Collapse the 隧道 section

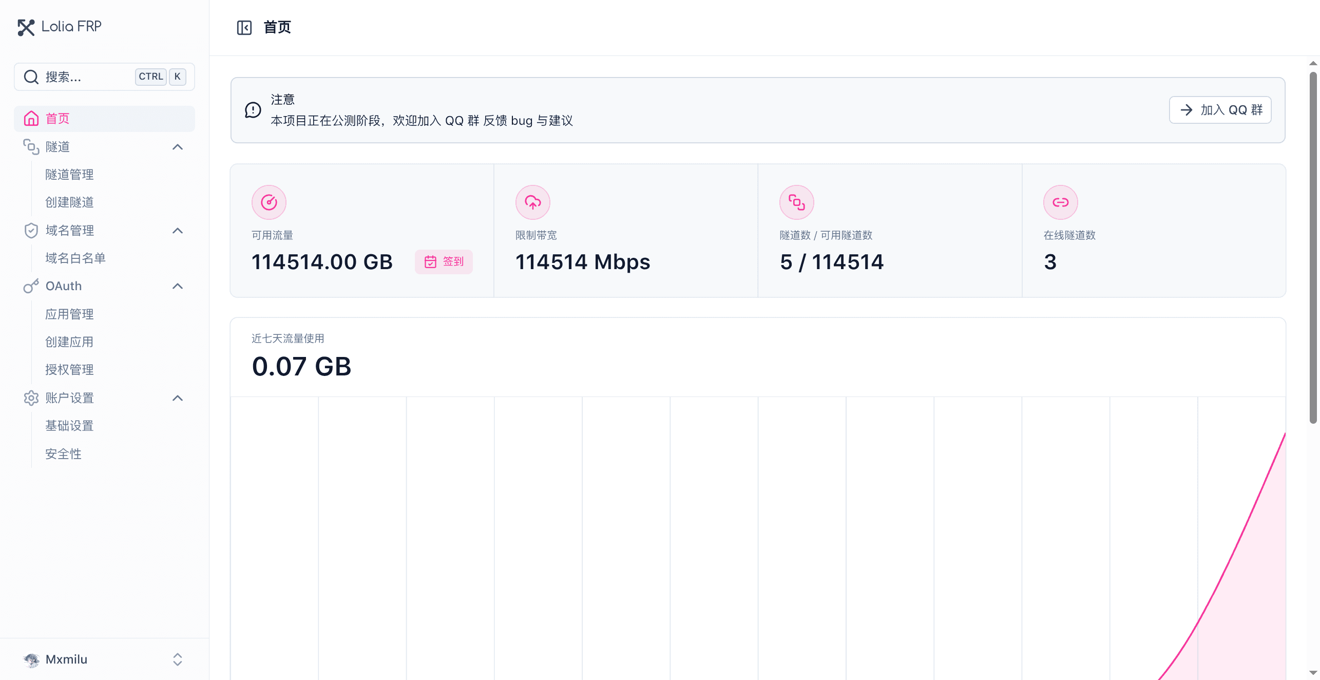(x=178, y=147)
